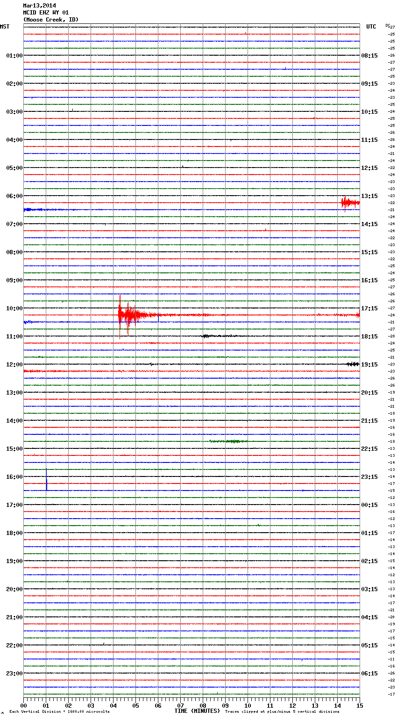Screen dimensions: 397x718
Task: Click the x-axis tick label 05
Action: pyautogui.click(x=135, y=705)
